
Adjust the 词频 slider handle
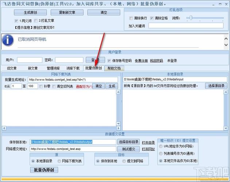191,18
